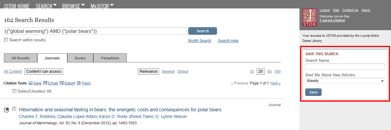Open the MyJSTOR menu

pos(102,6)
